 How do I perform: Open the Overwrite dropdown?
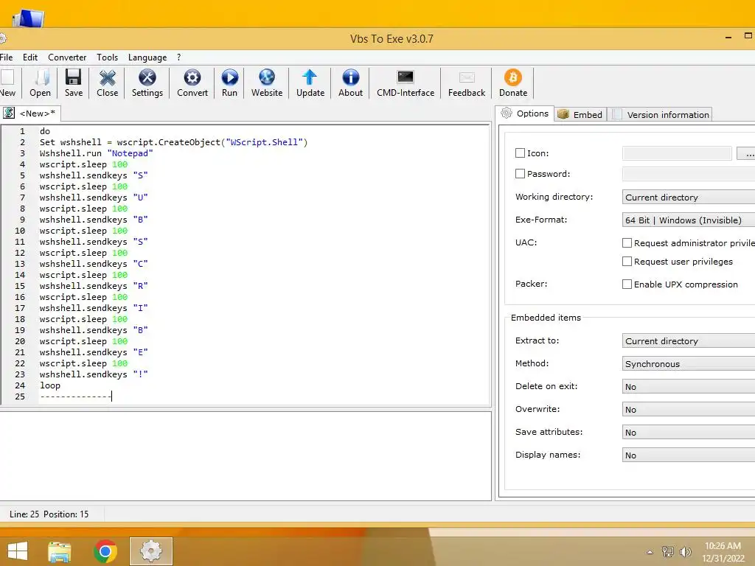pyautogui.click(x=689, y=410)
